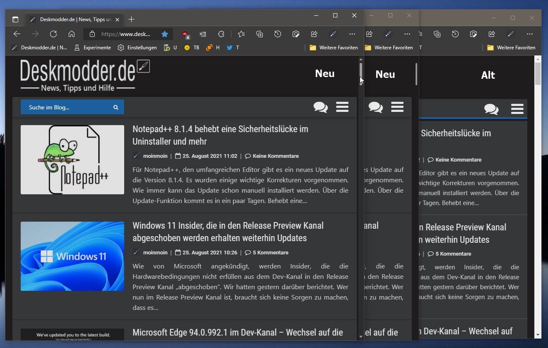This screenshot has height=348, width=548.
Task: Open Settings and more three-dot menu
Action: (352, 34)
